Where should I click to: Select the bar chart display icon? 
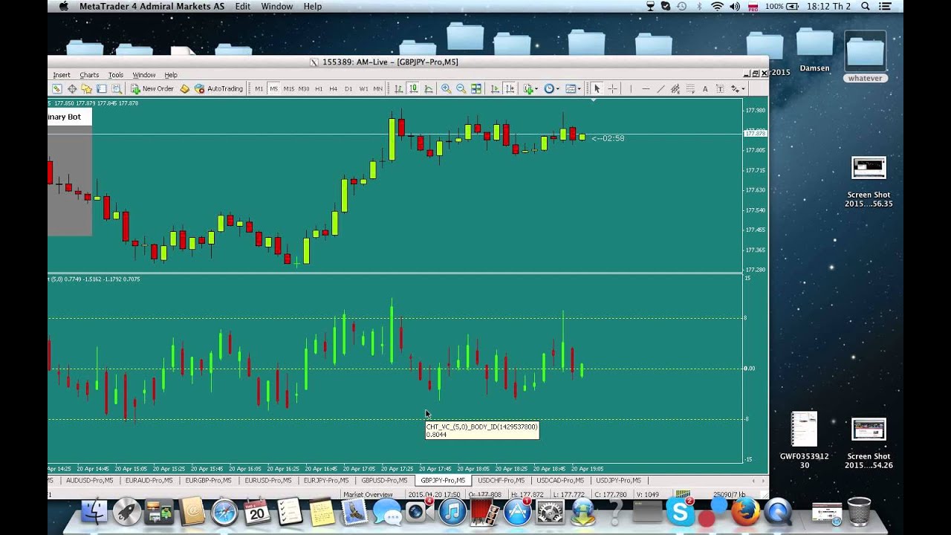[398, 88]
